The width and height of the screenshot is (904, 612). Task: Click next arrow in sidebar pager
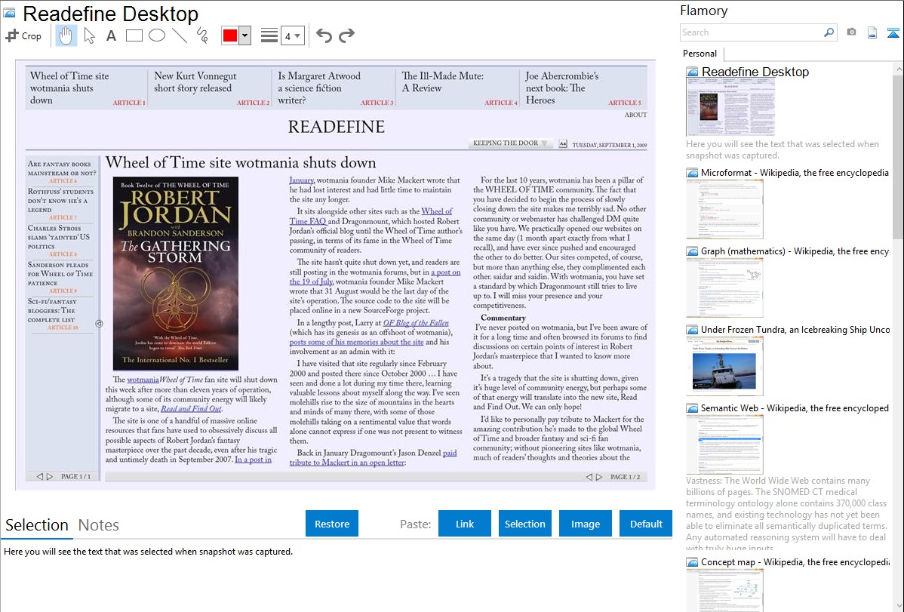[50, 476]
